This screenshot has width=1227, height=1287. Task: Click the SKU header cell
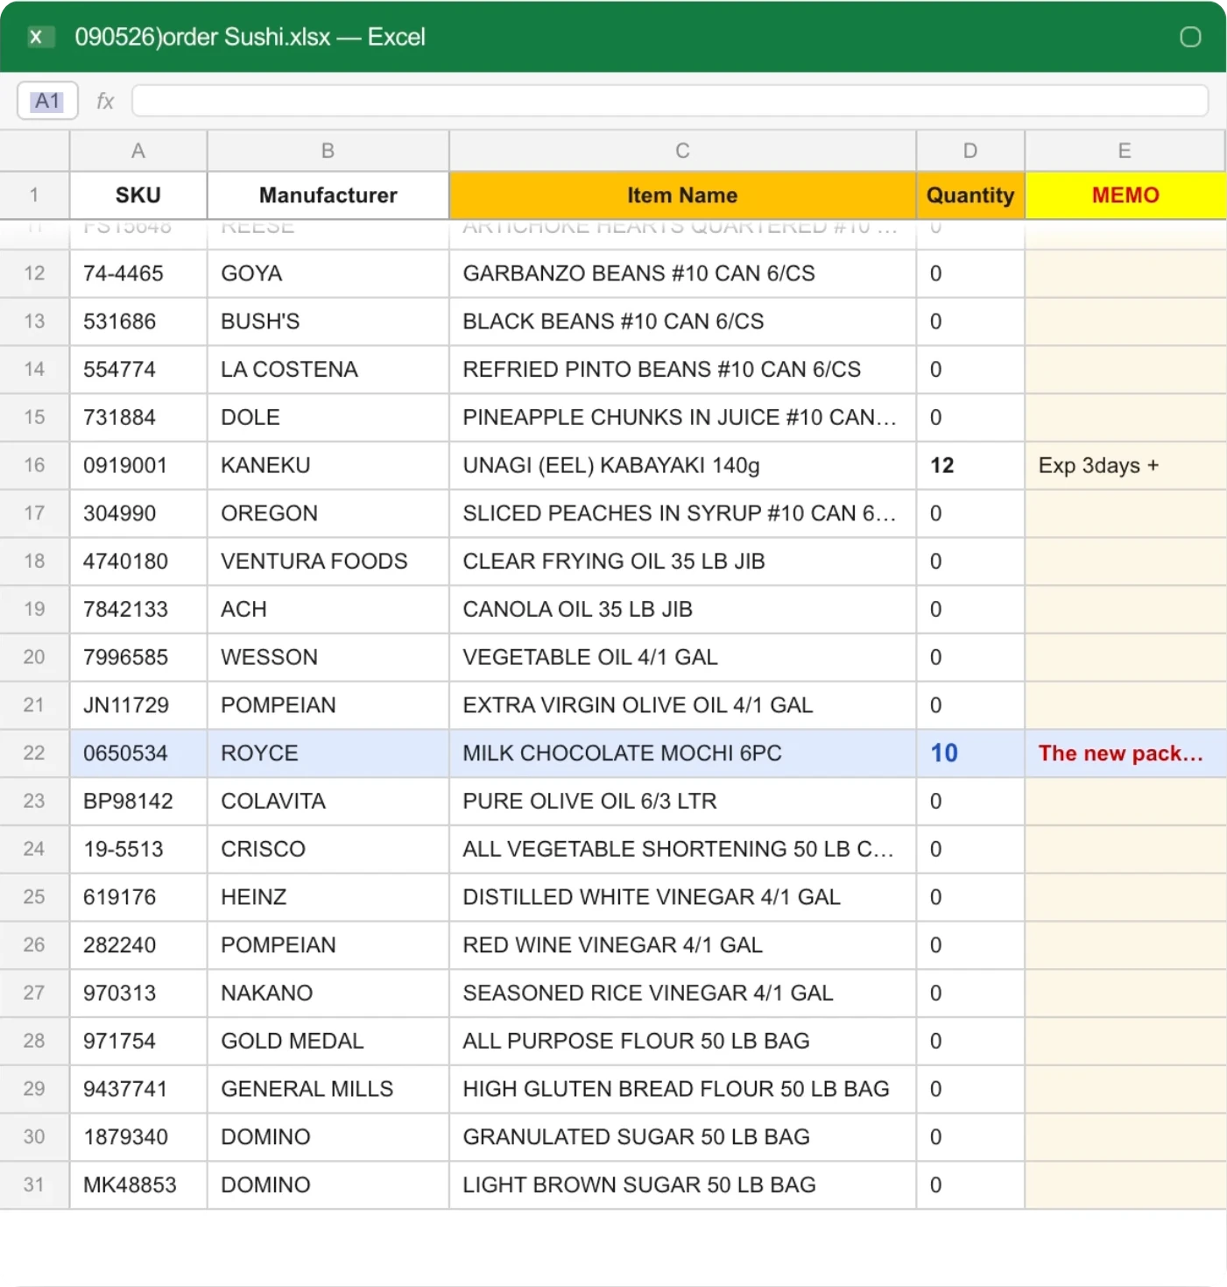(x=138, y=195)
